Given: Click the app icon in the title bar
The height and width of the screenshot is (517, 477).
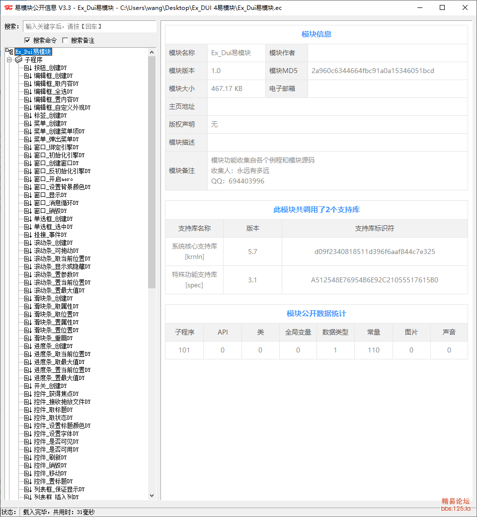Looking at the screenshot, I should 8,8.
